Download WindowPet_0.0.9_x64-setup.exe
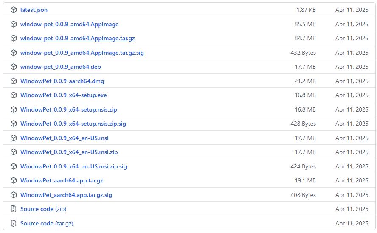Viewport: 377px width, 233px height. click(63, 95)
